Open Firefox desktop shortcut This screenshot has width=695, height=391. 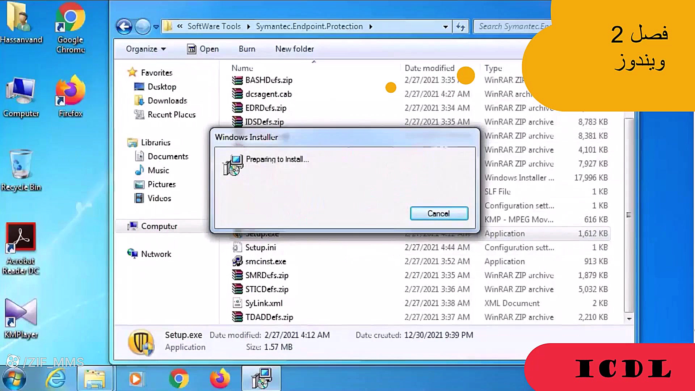pyautogui.click(x=71, y=96)
